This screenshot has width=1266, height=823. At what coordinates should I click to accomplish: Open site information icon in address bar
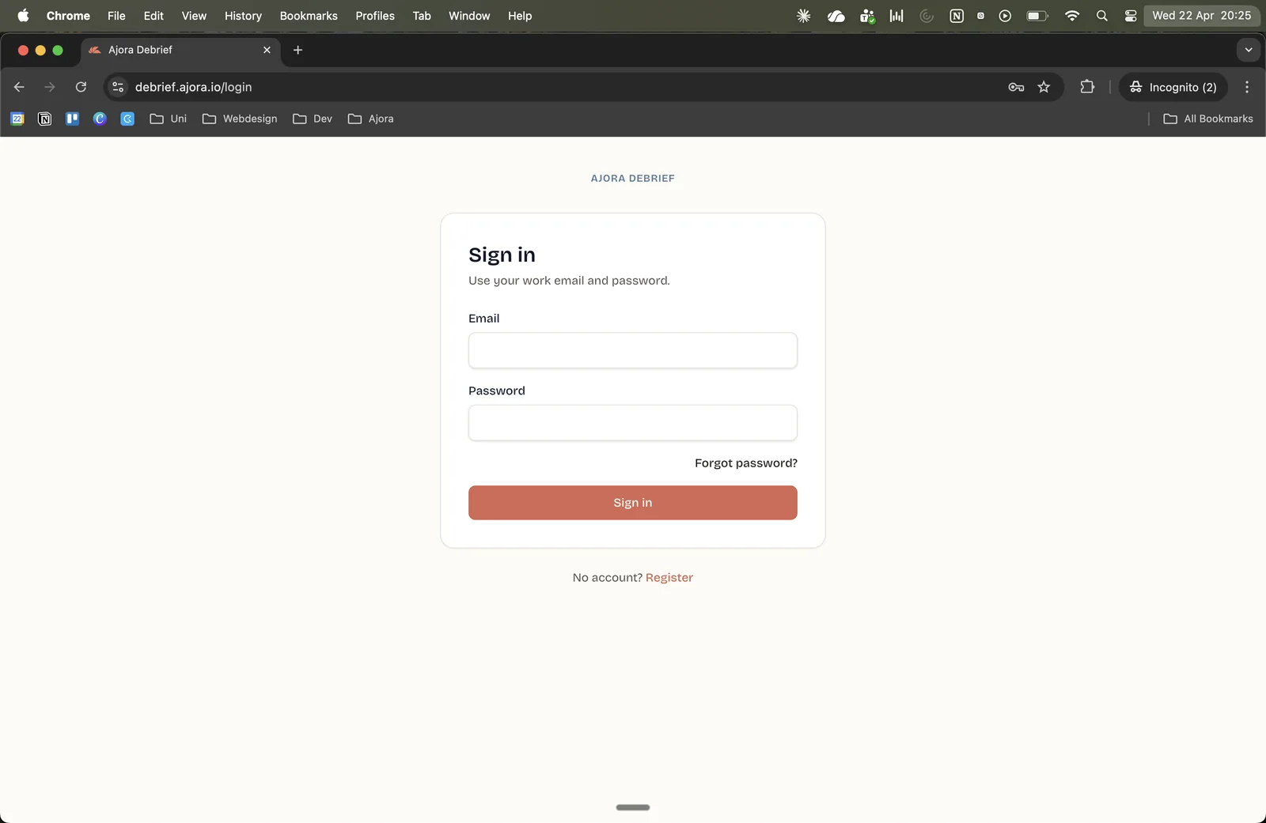118,87
